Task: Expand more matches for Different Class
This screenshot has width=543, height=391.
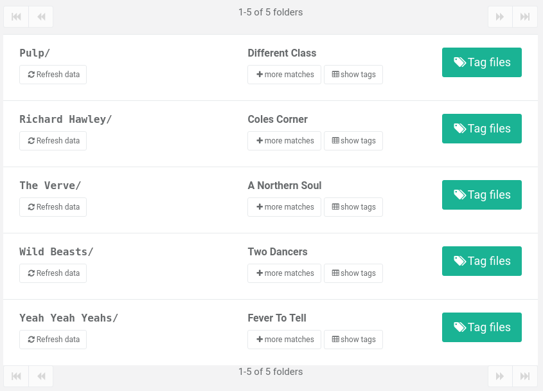Action: (284, 75)
